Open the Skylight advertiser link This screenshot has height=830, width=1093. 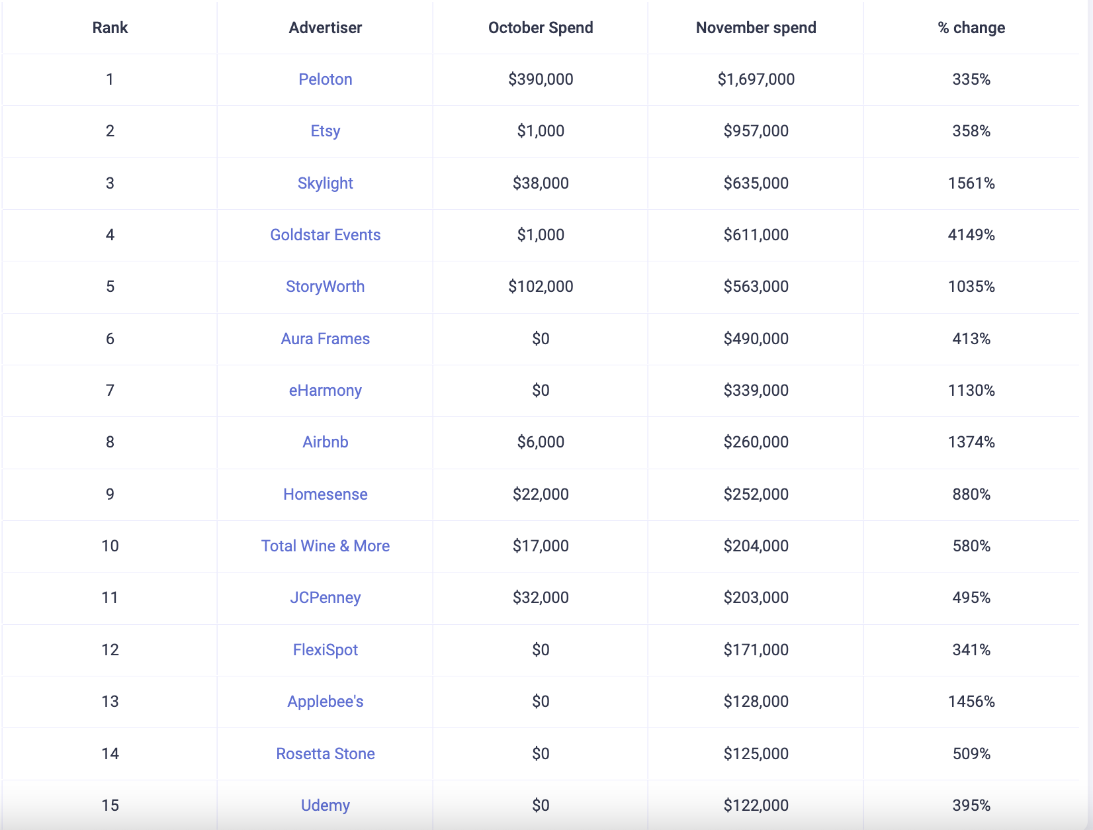pos(326,183)
